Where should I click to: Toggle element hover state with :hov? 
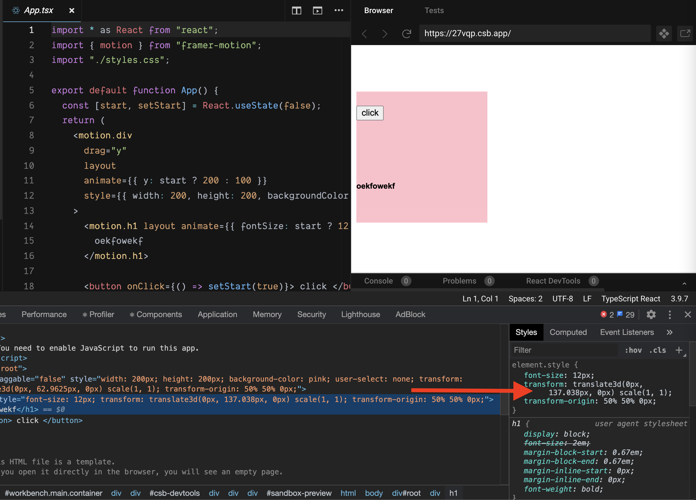pyautogui.click(x=633, y=350)
